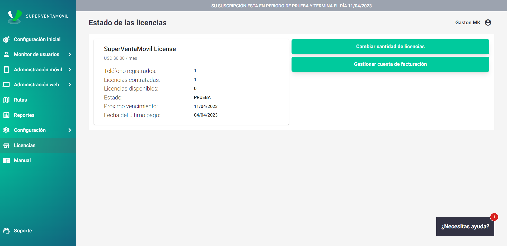This screenshot has width=507, height=246.
Task: Click the Monitor de usuarios person icon
Action: (6, 54)
